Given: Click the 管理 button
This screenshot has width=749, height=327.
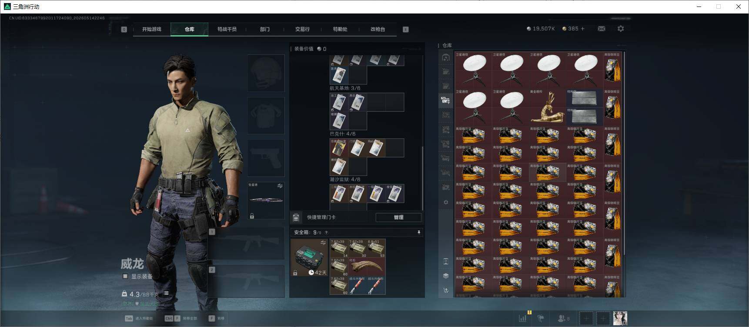Looking at the screenshot, I should [398, 217].
